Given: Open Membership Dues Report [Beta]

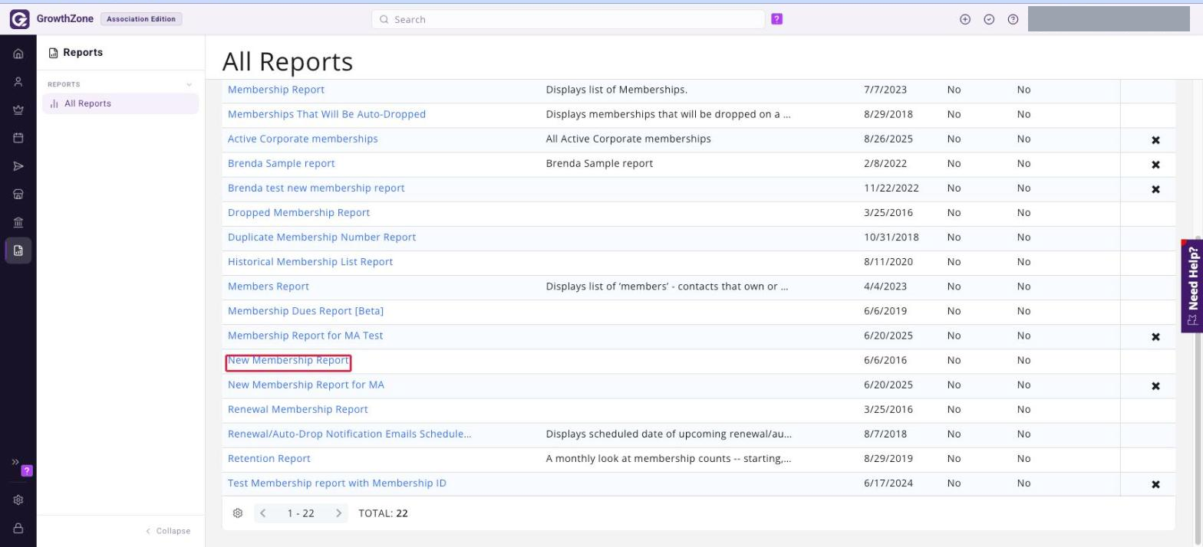Looking at the screenshot, I should 306,310.
